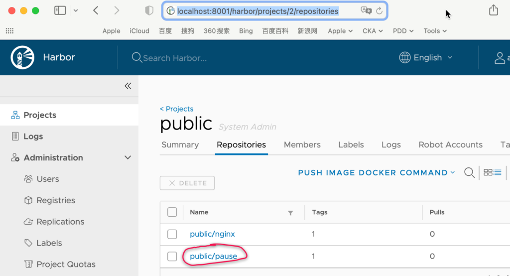The width and height of the screenshot is (510, 276).
Task: Open the CKA bookmarks folder
Action: tap(373, 31)
